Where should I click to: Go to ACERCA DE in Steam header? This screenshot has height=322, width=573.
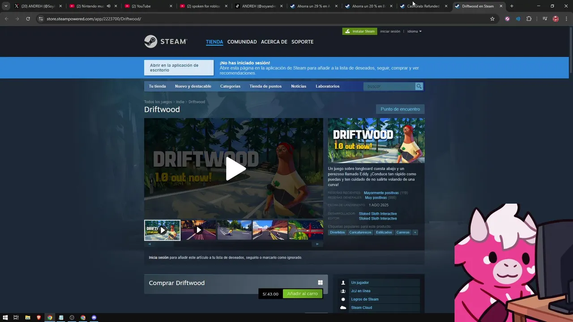[274, 42]
